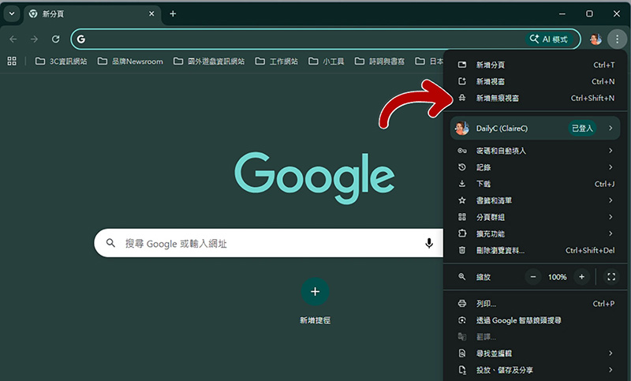Click the plus icon to add shortcut
The height and width of the screenshot is (381, 631).
(315, 292)
